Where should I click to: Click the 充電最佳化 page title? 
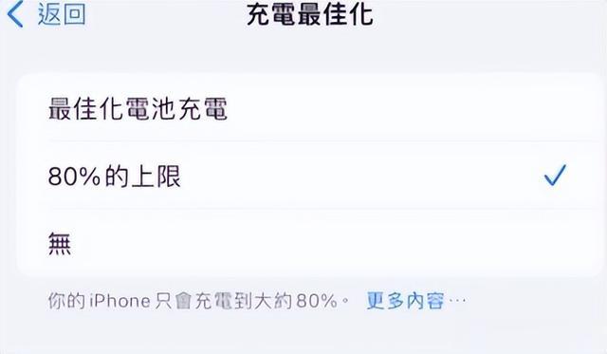(x=310, y=15)
